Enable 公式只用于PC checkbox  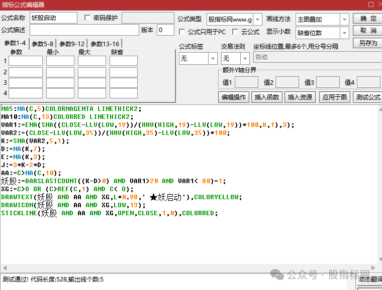pyautogui.click(x=182, y=32)
